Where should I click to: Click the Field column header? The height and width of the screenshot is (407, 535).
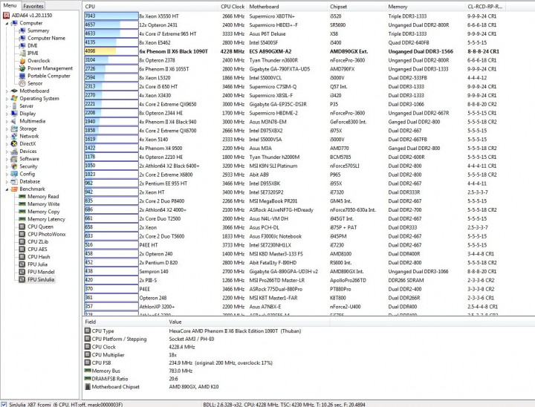click(125, 322)
